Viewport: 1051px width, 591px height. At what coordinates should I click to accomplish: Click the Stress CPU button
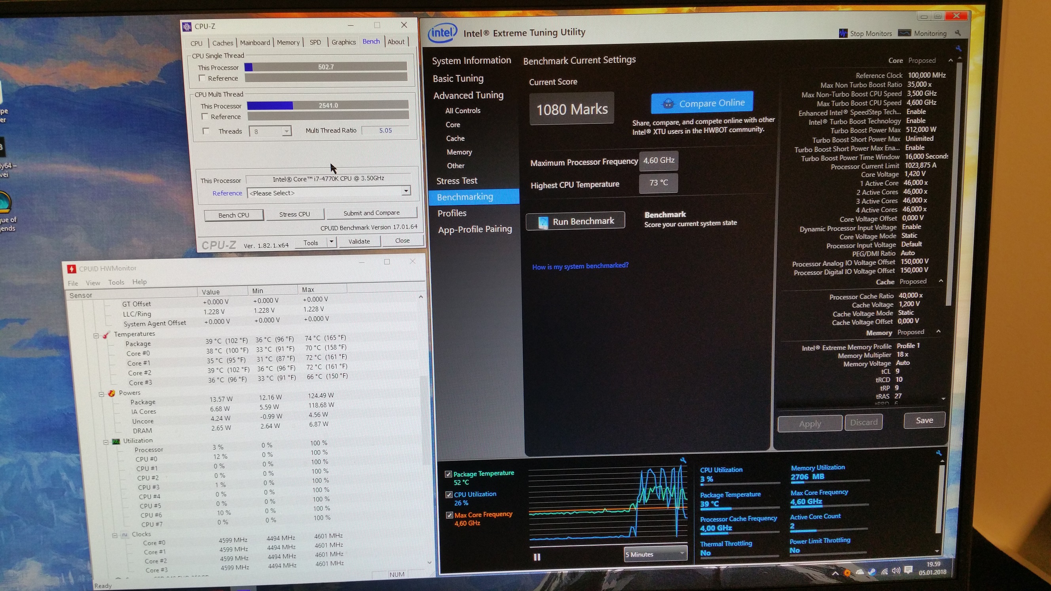[x=294, y=214]
